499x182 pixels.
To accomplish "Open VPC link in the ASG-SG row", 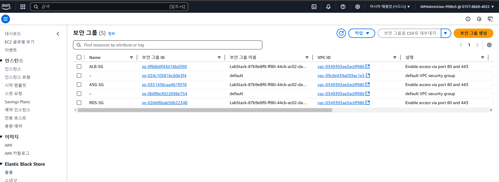I will tap(341, 85).
